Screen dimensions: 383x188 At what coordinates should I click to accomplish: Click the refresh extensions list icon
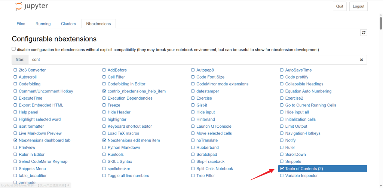(364, 33)
